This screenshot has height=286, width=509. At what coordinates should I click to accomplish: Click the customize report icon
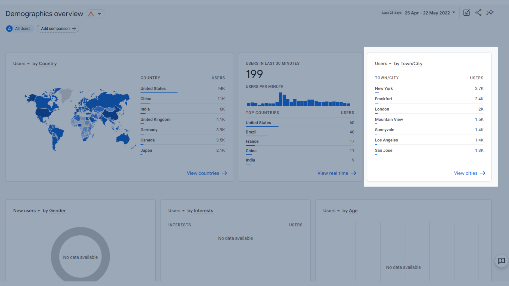pyautogui.click(x=467, y=13)
